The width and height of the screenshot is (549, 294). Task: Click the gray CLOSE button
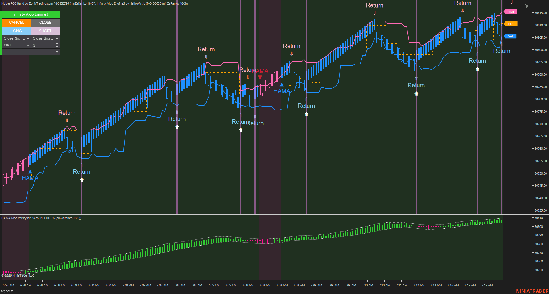coord(45,23)
